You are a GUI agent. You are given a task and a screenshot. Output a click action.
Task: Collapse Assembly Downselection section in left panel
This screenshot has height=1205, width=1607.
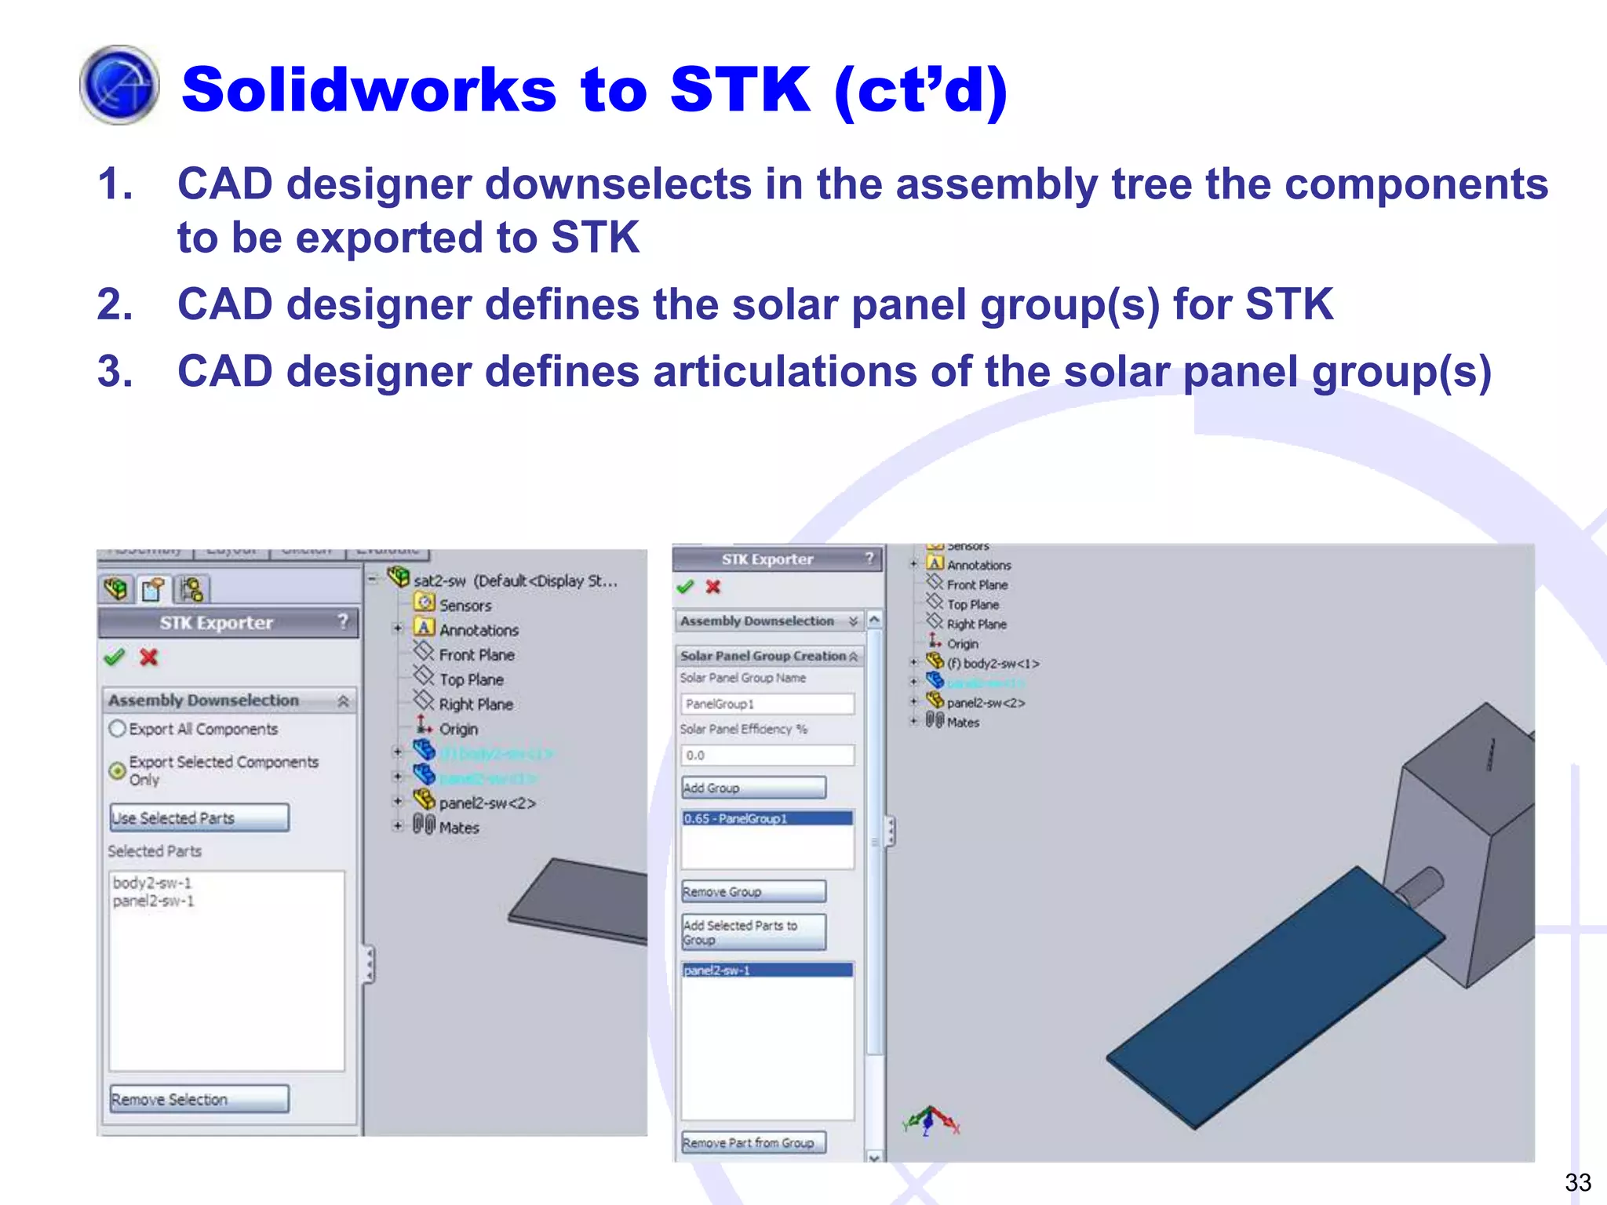tap(343, 701)
